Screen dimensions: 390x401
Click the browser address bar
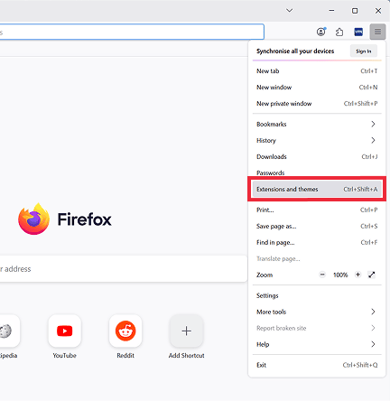(132, 32)
